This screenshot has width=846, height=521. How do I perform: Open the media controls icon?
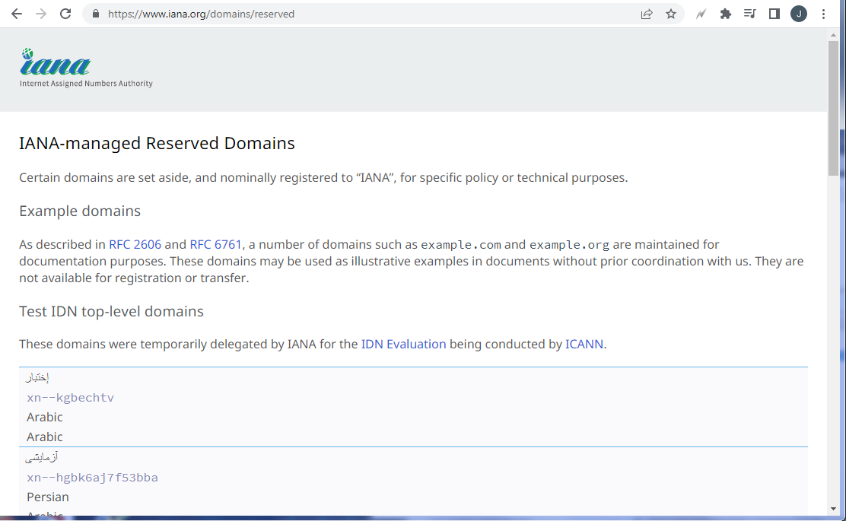coord(750,14)
